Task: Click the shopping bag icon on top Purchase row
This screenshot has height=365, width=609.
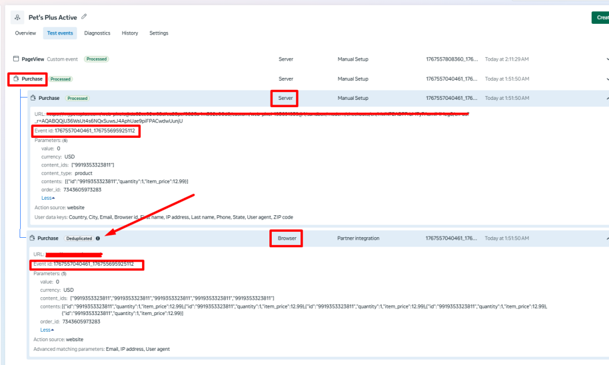Action: click(x=16, y=79)
